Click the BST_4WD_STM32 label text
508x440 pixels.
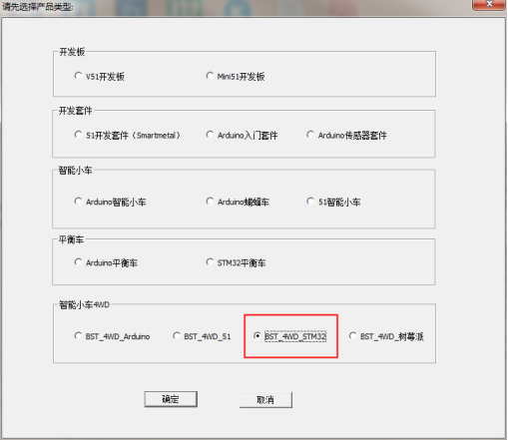coord(295,336)
